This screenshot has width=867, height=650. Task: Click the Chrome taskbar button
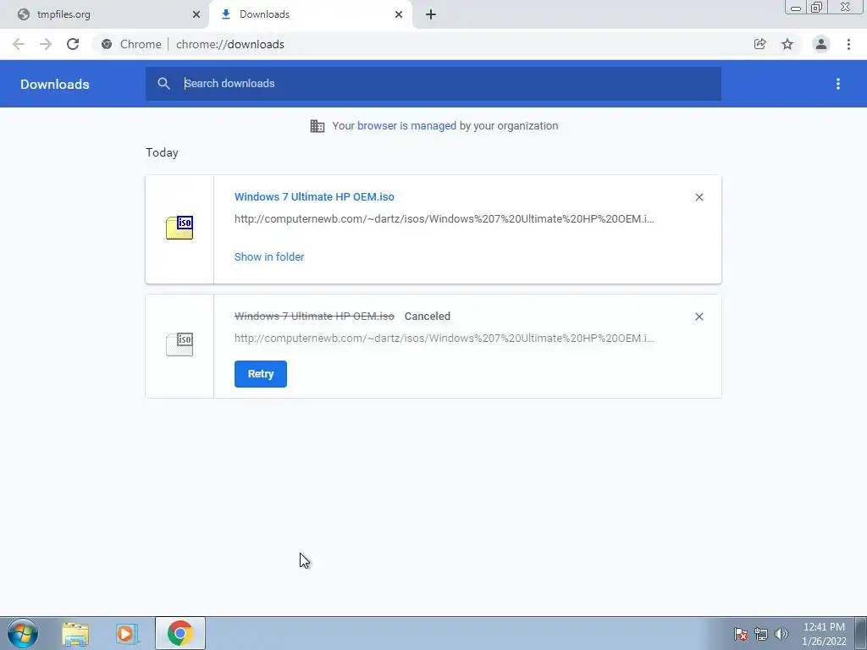tap(179, 633)
